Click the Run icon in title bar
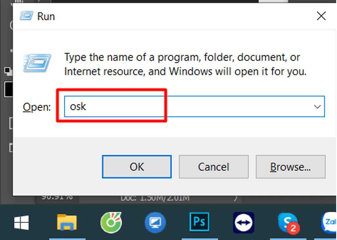Image resolution: width=337 pixels, height=240 pixels. 26,16
